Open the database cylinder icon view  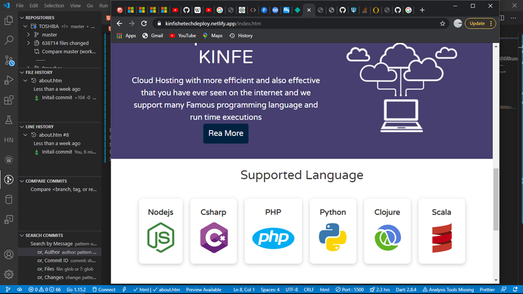(8, 199)
